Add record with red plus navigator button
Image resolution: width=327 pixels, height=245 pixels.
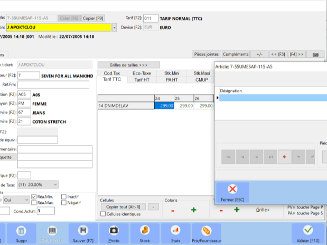(284, 157)
